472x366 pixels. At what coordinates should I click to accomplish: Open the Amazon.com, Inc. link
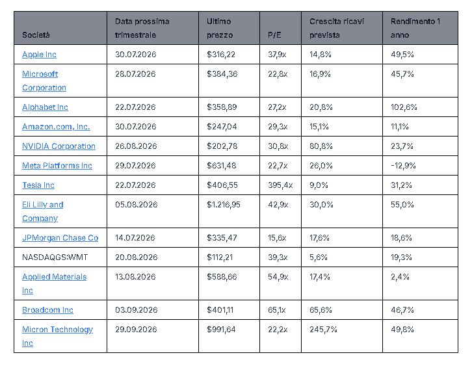(x=56, y=127)
